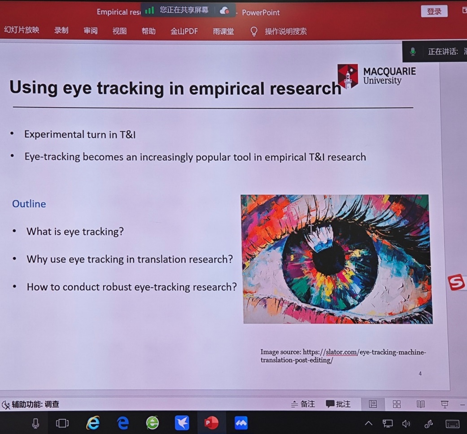Click the 登录 sign-in button
Screen dimensions: 467x434
[434, 12]
